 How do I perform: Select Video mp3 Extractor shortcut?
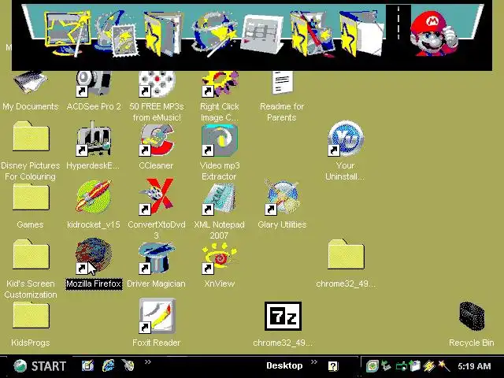point(220,140)
